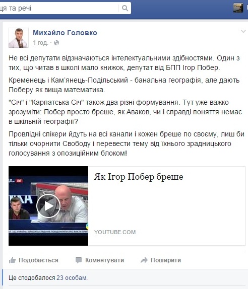Click the share arrow icon
Image resolution: width=248 pixels, height=289 pixels.
(x=144, y=260)
